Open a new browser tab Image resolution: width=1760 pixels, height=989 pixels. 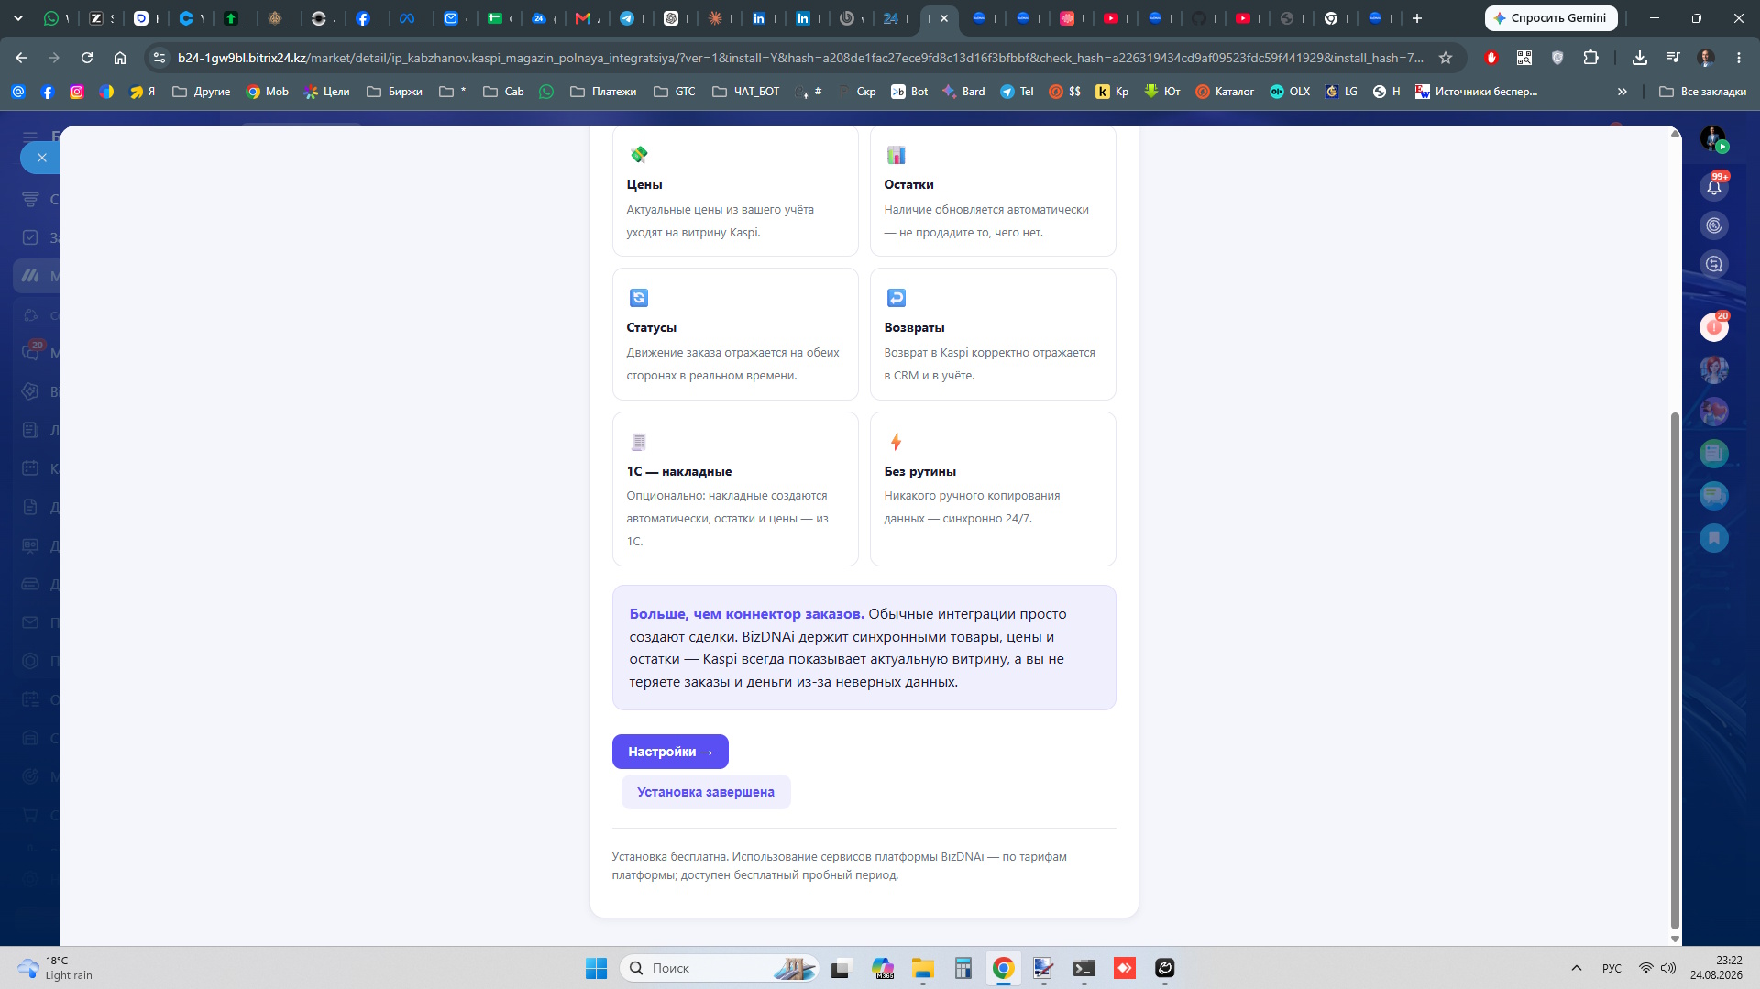pos(1417,18)
